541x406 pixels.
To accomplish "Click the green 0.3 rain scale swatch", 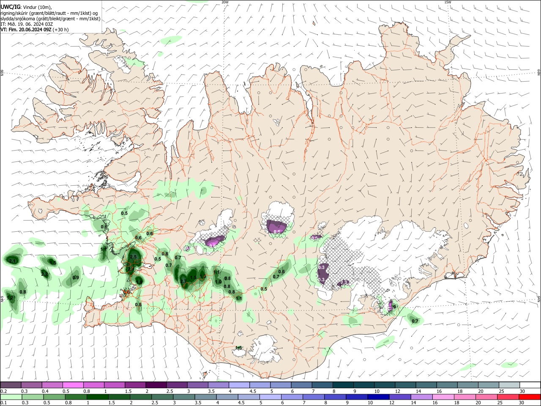I will [32, 397].
